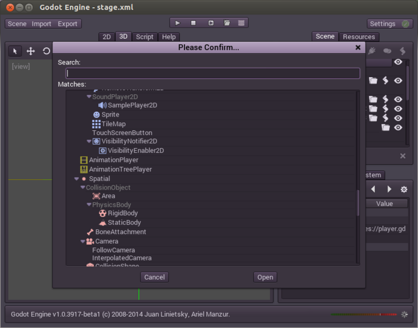
Task: Open node groups via overlapping circles icon
Action: 387,51
